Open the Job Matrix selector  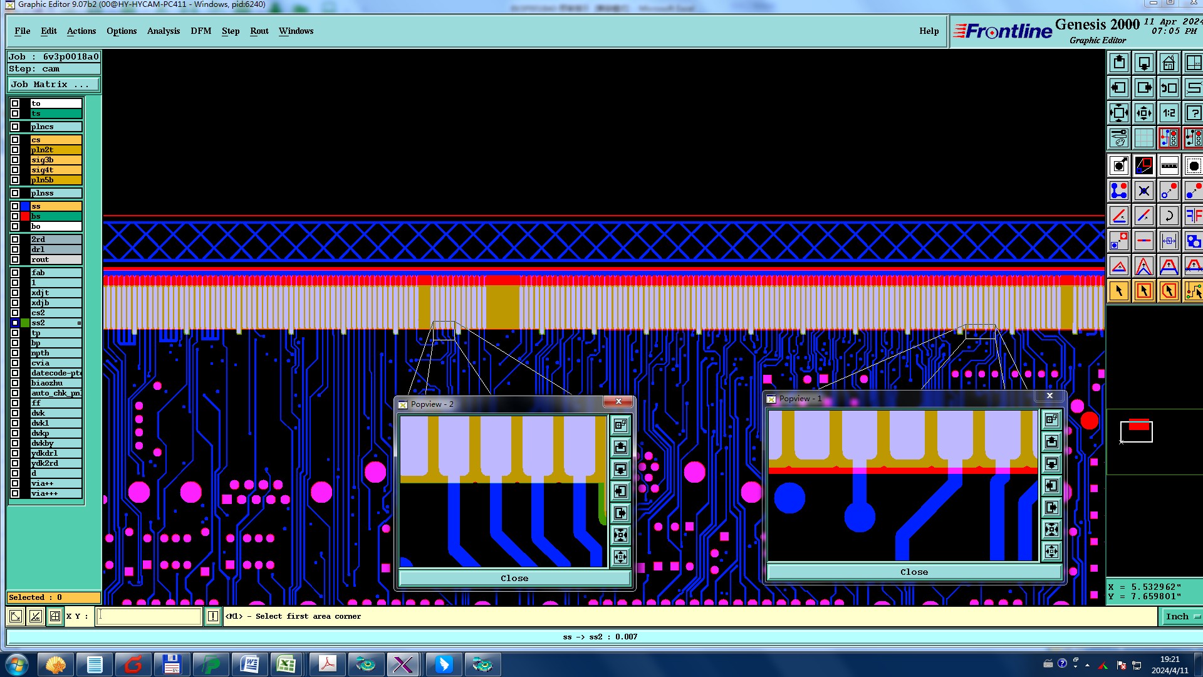[x=53, y=85]
